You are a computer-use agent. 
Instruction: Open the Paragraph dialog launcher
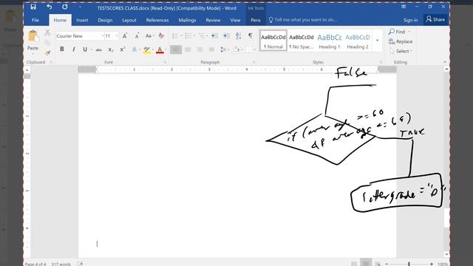point(254,62)
